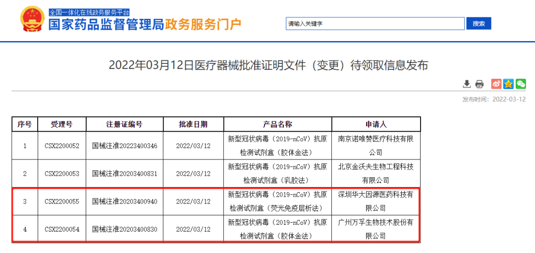
Task: Click product name in row 1 (南京诺唯赞)
Action: tap(277, 146)
